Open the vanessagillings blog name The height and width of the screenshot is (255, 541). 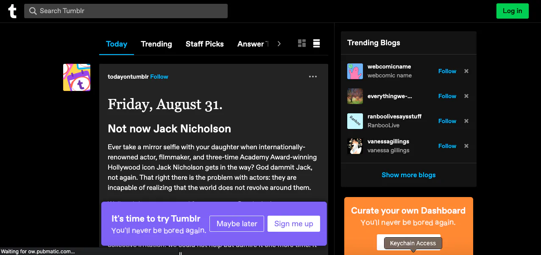[388, 141]
